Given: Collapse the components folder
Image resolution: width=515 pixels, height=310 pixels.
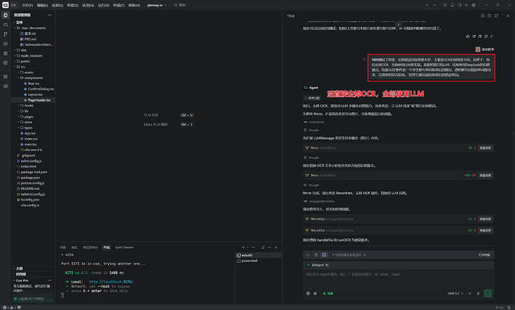Looking at the screenshot, I should (34, 78).
